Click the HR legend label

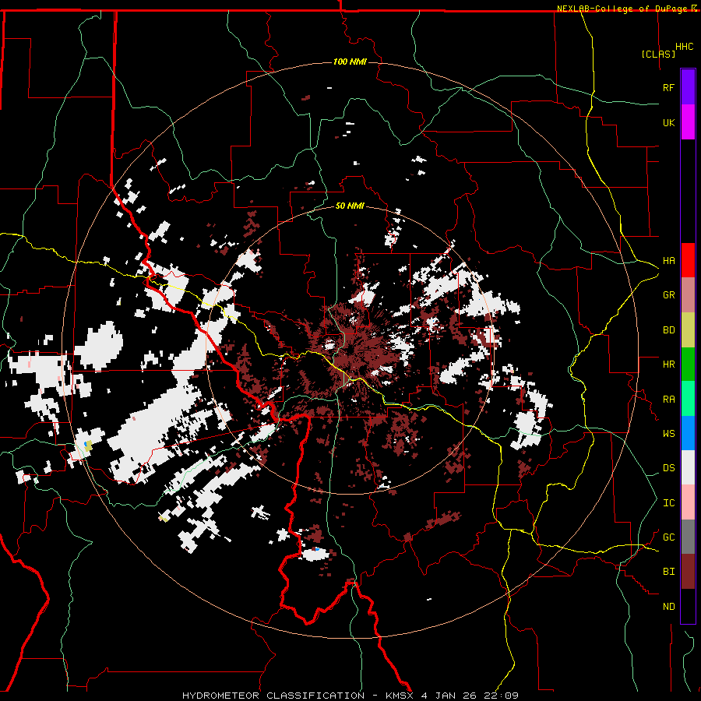(x=668, y=365)
